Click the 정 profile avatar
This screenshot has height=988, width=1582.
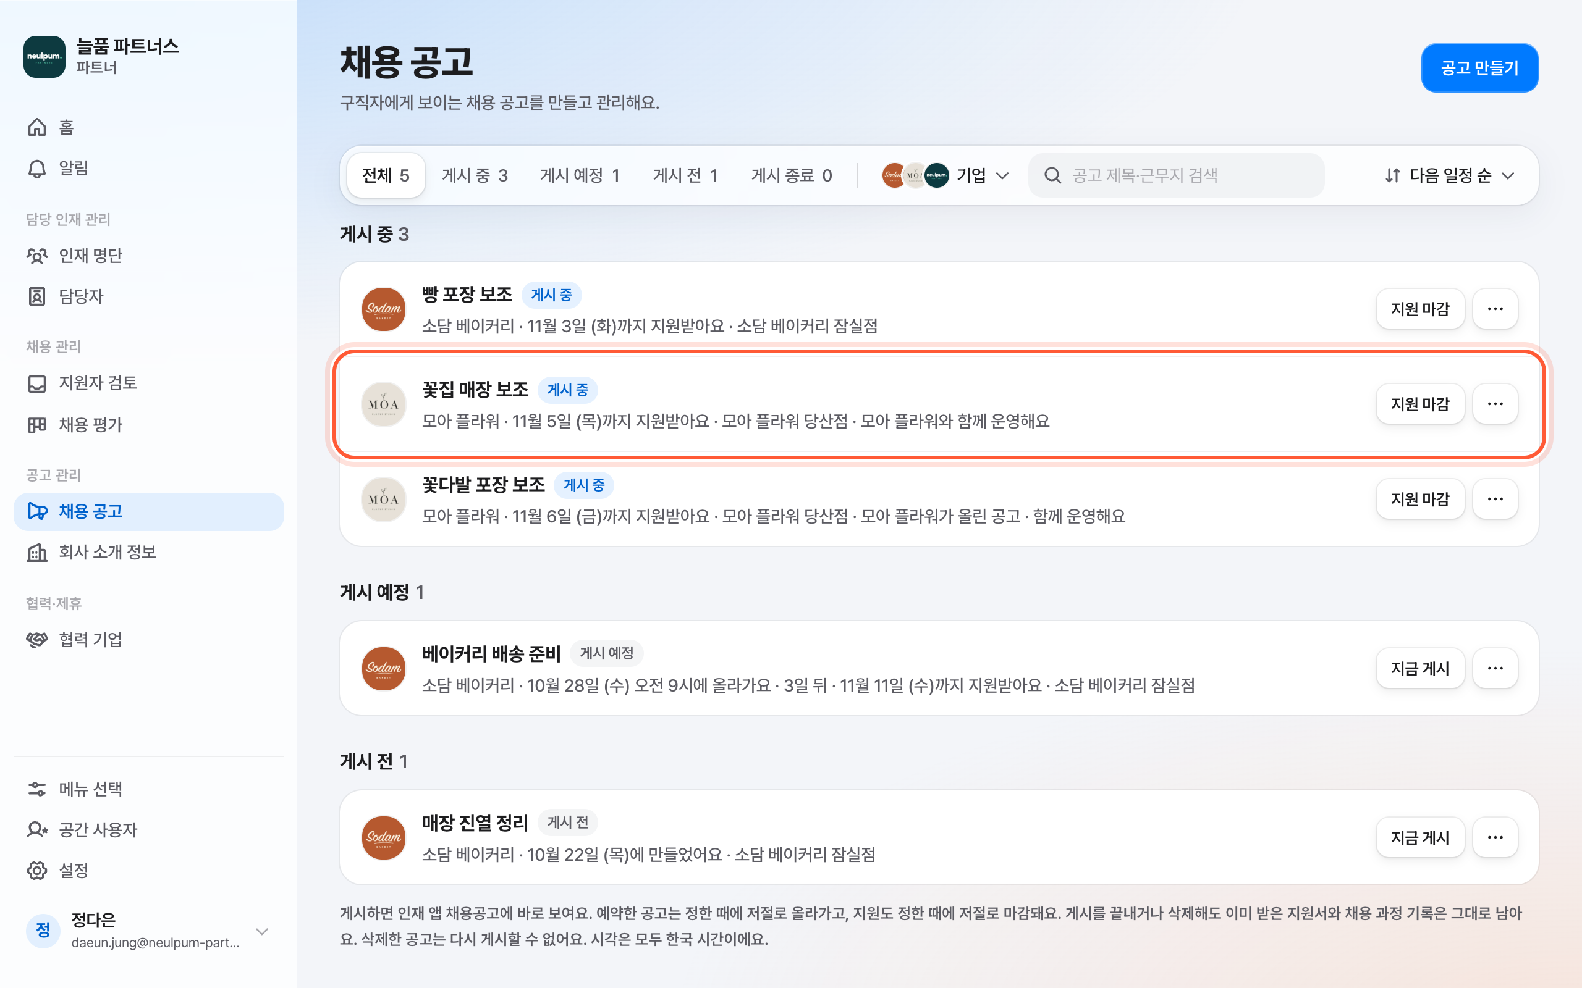click(x=43, y=931)
